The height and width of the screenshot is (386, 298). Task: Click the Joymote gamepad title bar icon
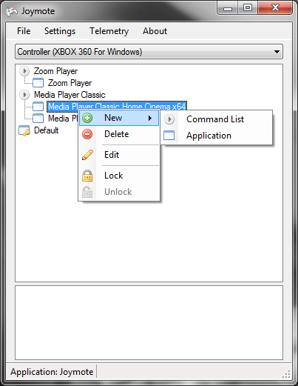point(12,11)
